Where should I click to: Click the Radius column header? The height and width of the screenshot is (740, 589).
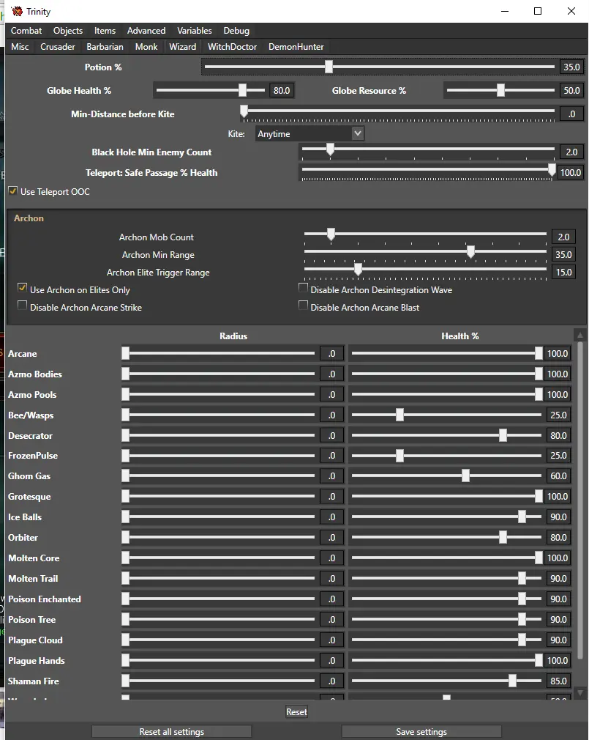click(x=233, y=336)
